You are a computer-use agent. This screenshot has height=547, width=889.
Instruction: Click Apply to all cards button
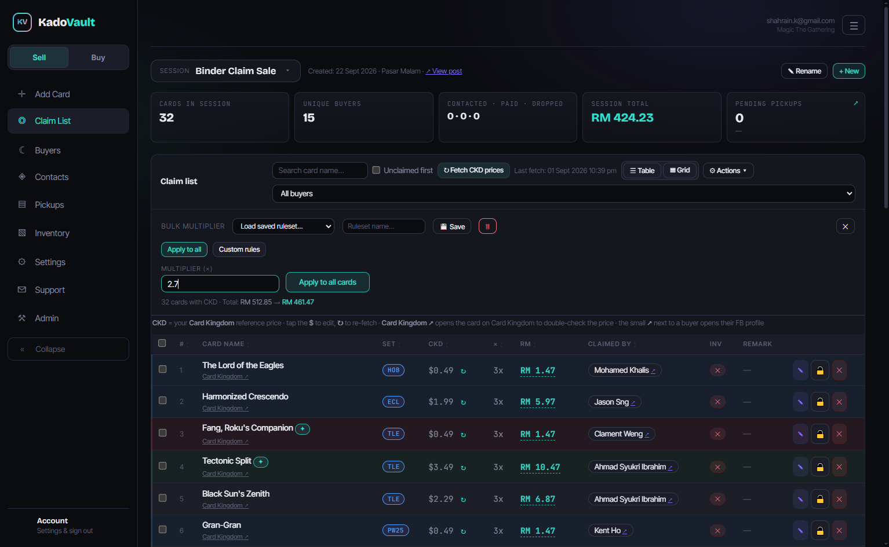(x=327, y=282)
